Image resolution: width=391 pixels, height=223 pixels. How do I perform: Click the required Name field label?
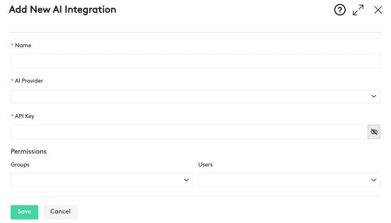pos(22,45)
